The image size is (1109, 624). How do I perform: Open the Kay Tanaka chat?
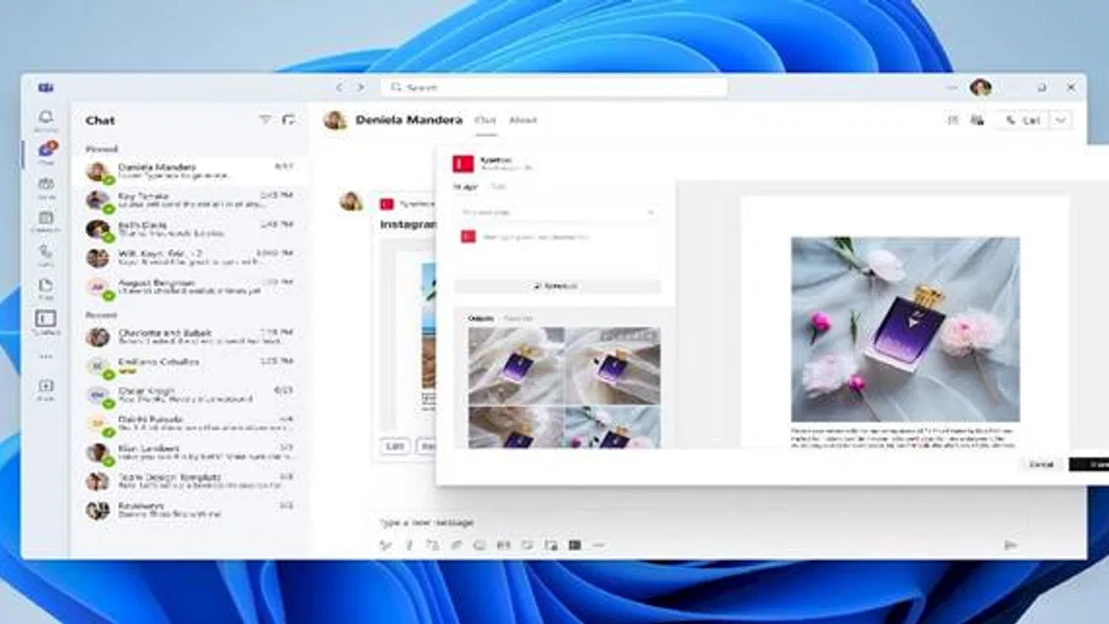(x=189, y=200)
